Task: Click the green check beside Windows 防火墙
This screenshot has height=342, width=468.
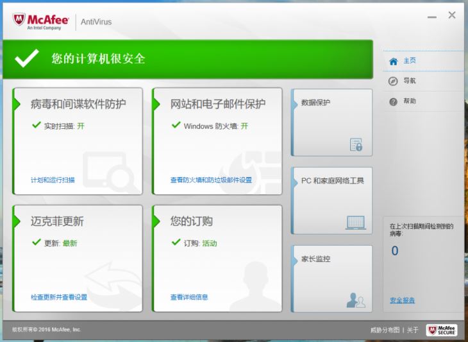Action: pyautogui.click(x=176, y=124)
